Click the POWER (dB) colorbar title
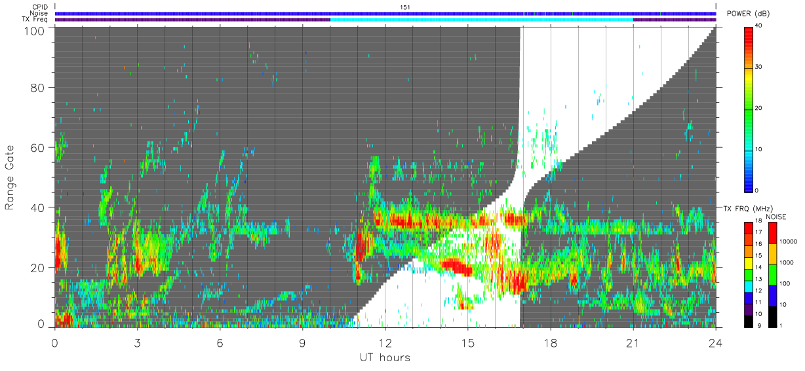 click(x=749, y=14)
